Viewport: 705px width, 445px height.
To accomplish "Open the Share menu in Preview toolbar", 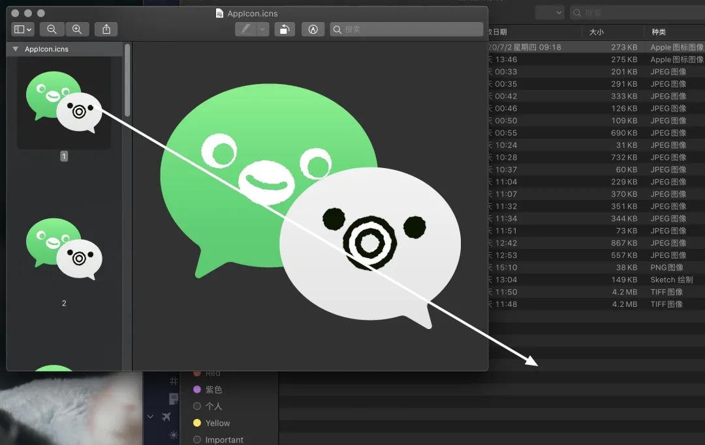I will pos(106,29).
